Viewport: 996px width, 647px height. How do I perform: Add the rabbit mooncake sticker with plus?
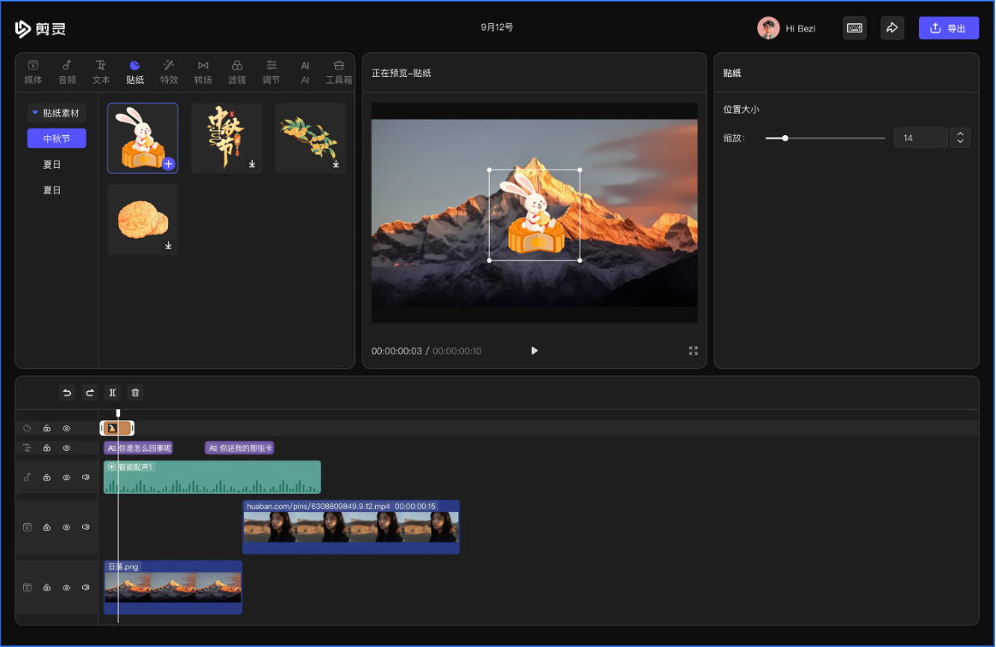169,163
